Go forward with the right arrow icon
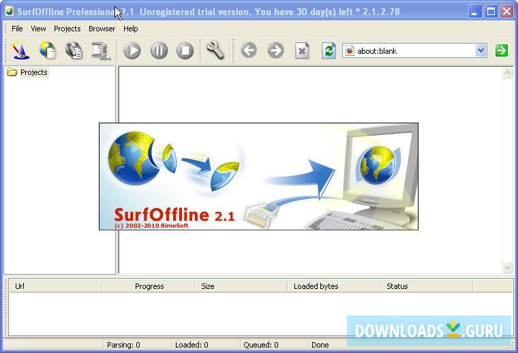Image resolution: width=518 pixels, height=353 pixels. (x=275, y=50)
